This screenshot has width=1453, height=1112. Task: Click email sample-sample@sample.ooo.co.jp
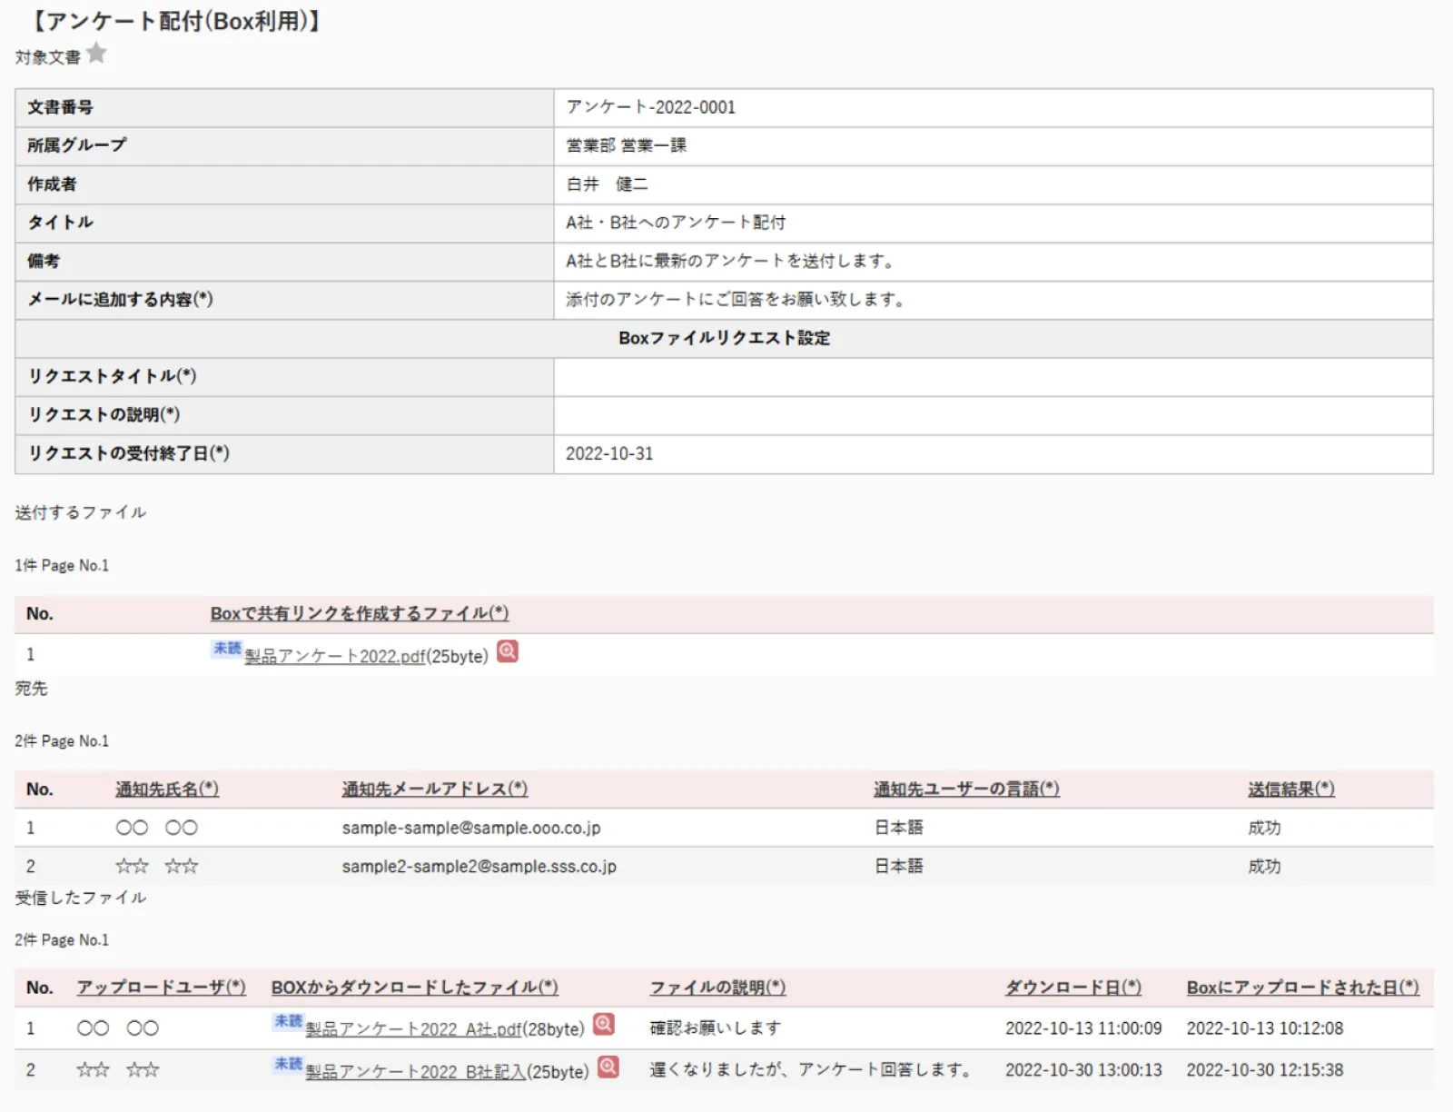(x=471, y=828)
